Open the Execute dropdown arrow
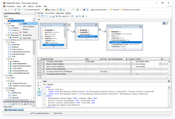 pyautogui.click(x=120, y=10)
